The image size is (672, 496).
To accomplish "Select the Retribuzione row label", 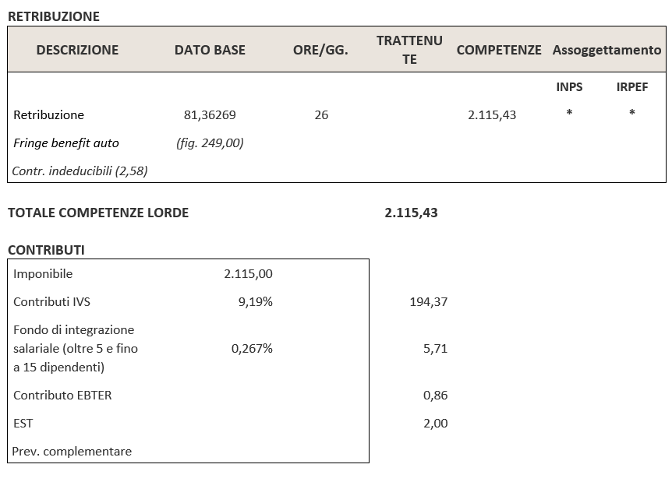I will (x=48, y=114).
